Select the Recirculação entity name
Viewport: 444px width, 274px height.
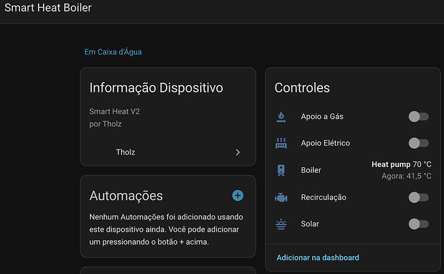tap(324, 197)
